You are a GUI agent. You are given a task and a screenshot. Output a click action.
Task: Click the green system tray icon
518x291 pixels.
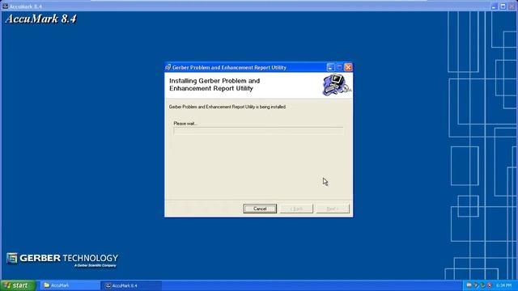pos(482,285)
